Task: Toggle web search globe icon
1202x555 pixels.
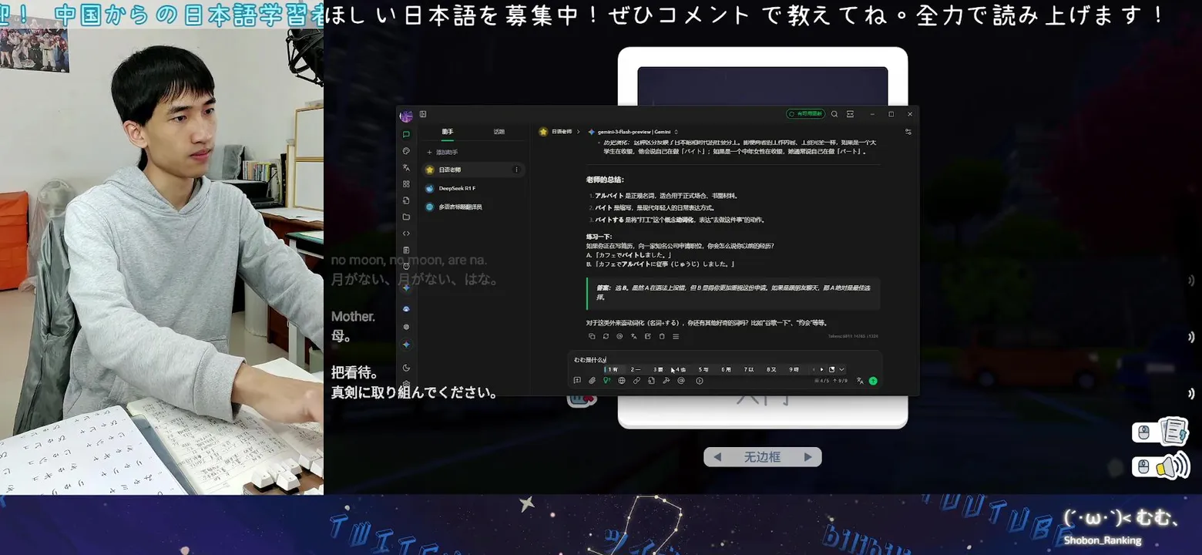Action: coord(622,381)
